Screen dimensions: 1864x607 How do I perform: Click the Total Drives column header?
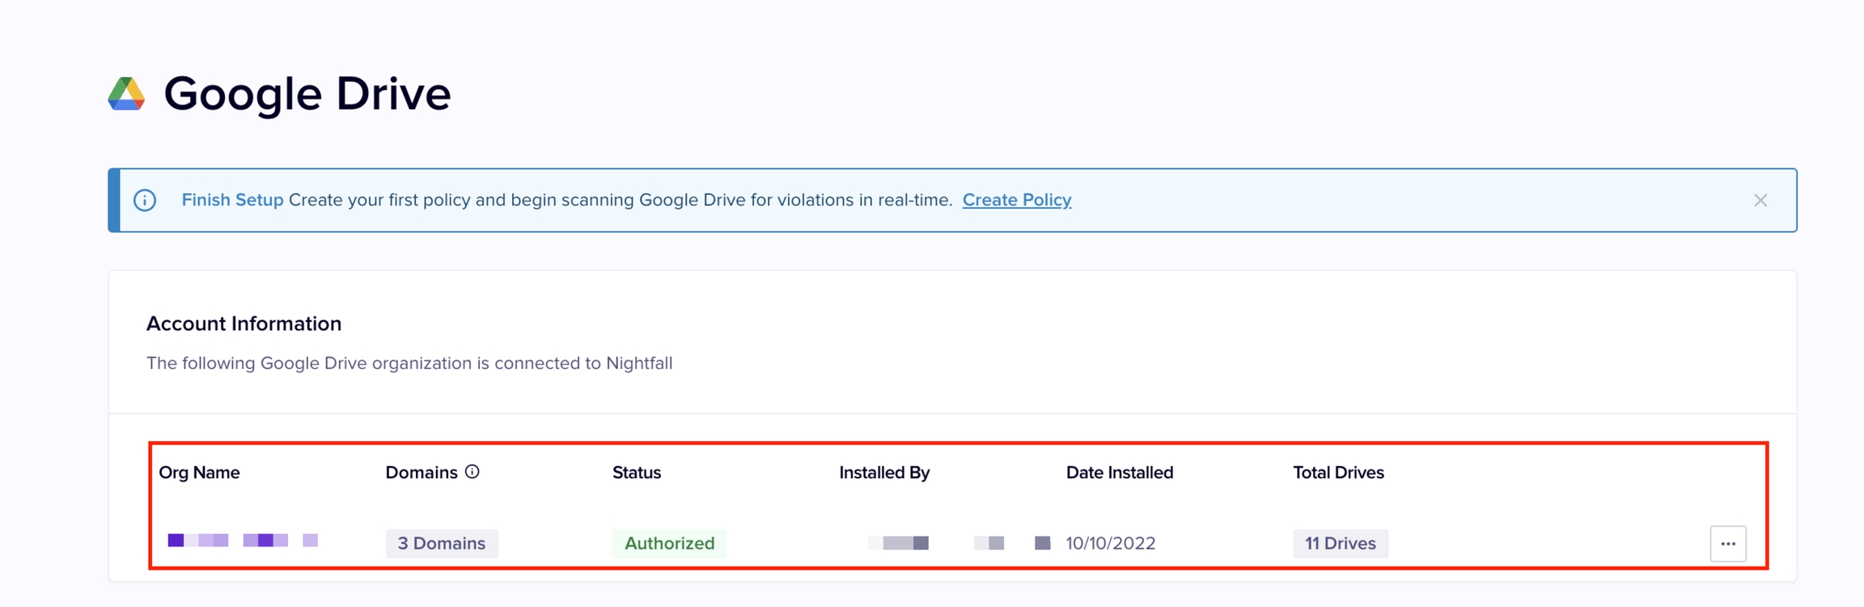click(1338, 473)
